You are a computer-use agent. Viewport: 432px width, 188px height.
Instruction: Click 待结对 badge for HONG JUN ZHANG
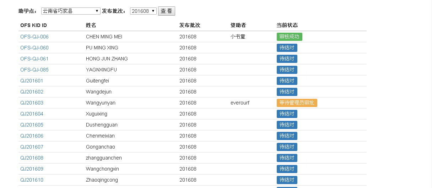click(287, 59)
